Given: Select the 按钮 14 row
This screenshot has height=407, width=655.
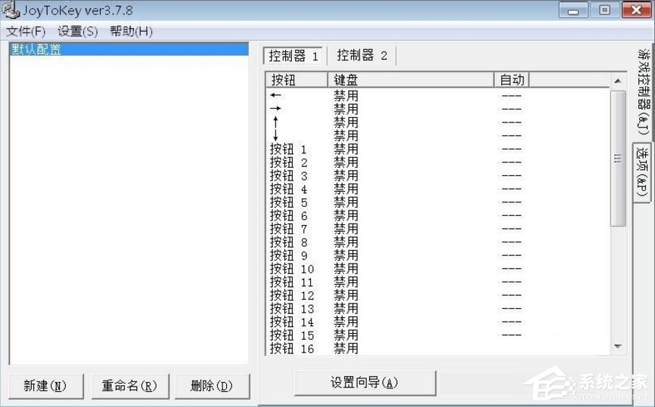Looking at the screenshot, I should (x=438, y=322).
